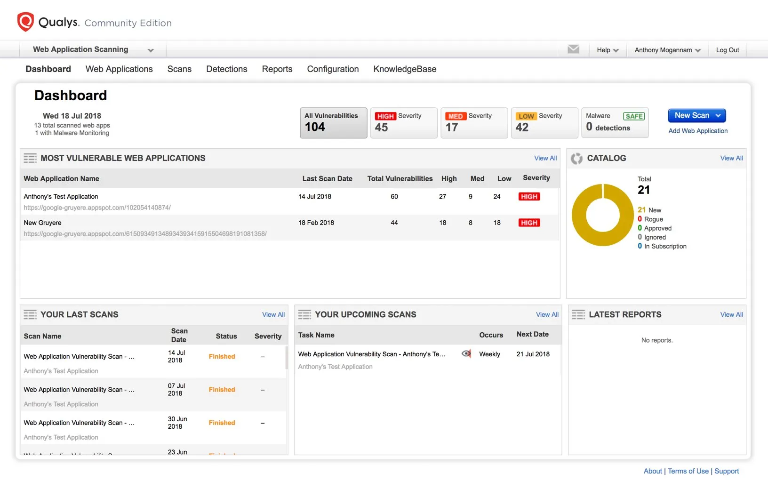Select the All Vulnerabilities 104 filter
768x481 pixels.
tap(333, 123)
